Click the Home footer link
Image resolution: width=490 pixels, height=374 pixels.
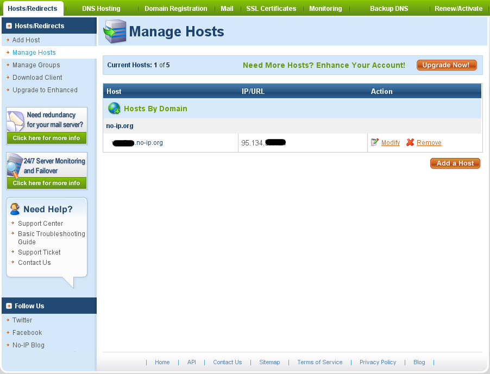162,362
